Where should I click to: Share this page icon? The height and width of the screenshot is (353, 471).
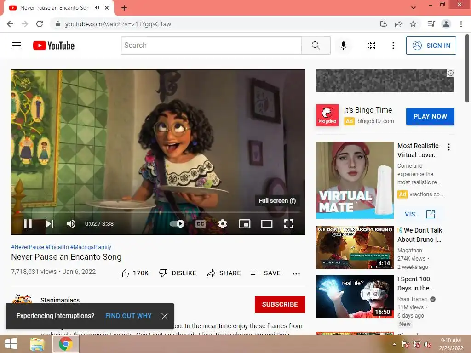pyautogui.click(x=398, y=24)
